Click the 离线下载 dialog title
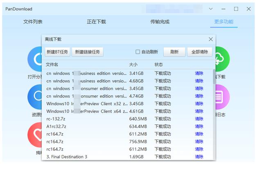The image size is (262, 169). point(53,39)
